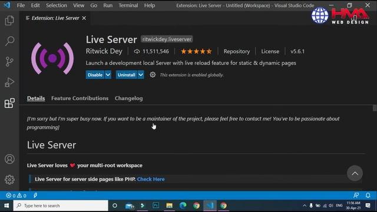Switch to the Feature Contributions tab
Image resolution: width=377 pixels, height=212 pixels.
point(80,98)
